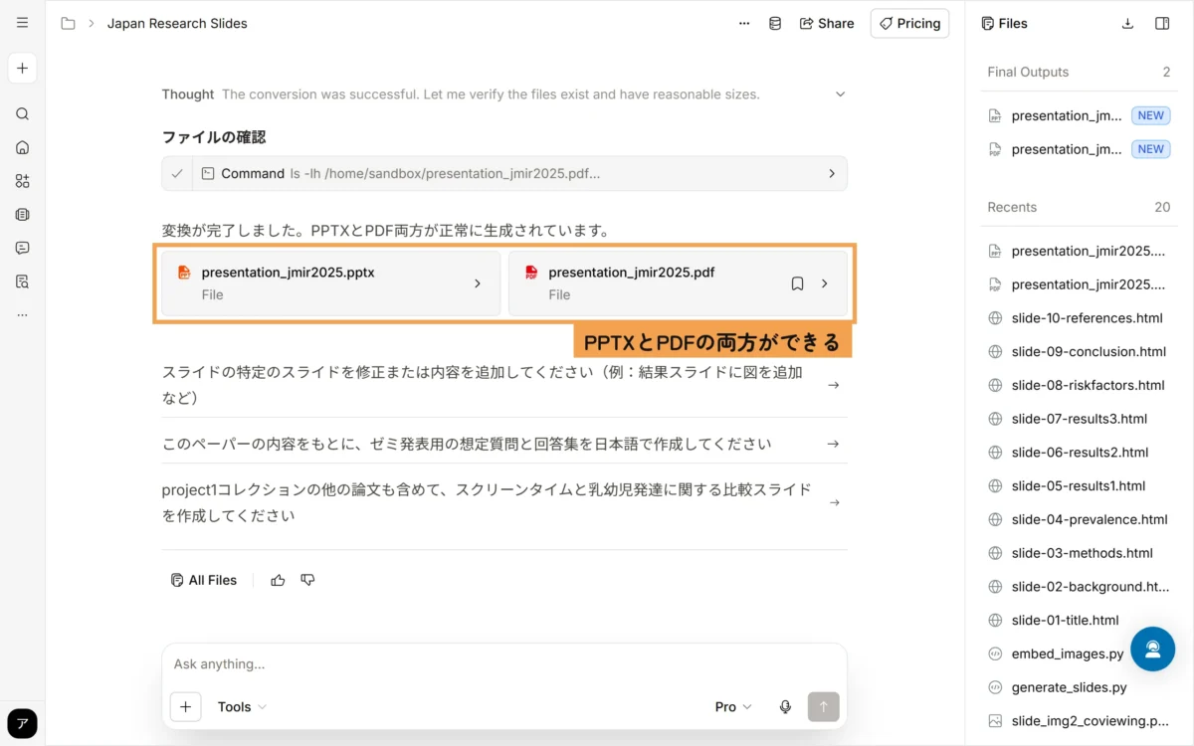Start voice input with the microphone
Viewport: 1194px width, 746px height.
[x=785, y=706]
